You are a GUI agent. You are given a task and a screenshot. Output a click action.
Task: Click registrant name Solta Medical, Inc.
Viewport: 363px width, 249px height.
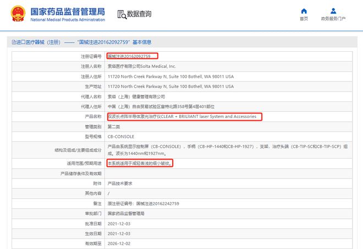(142, 66)
